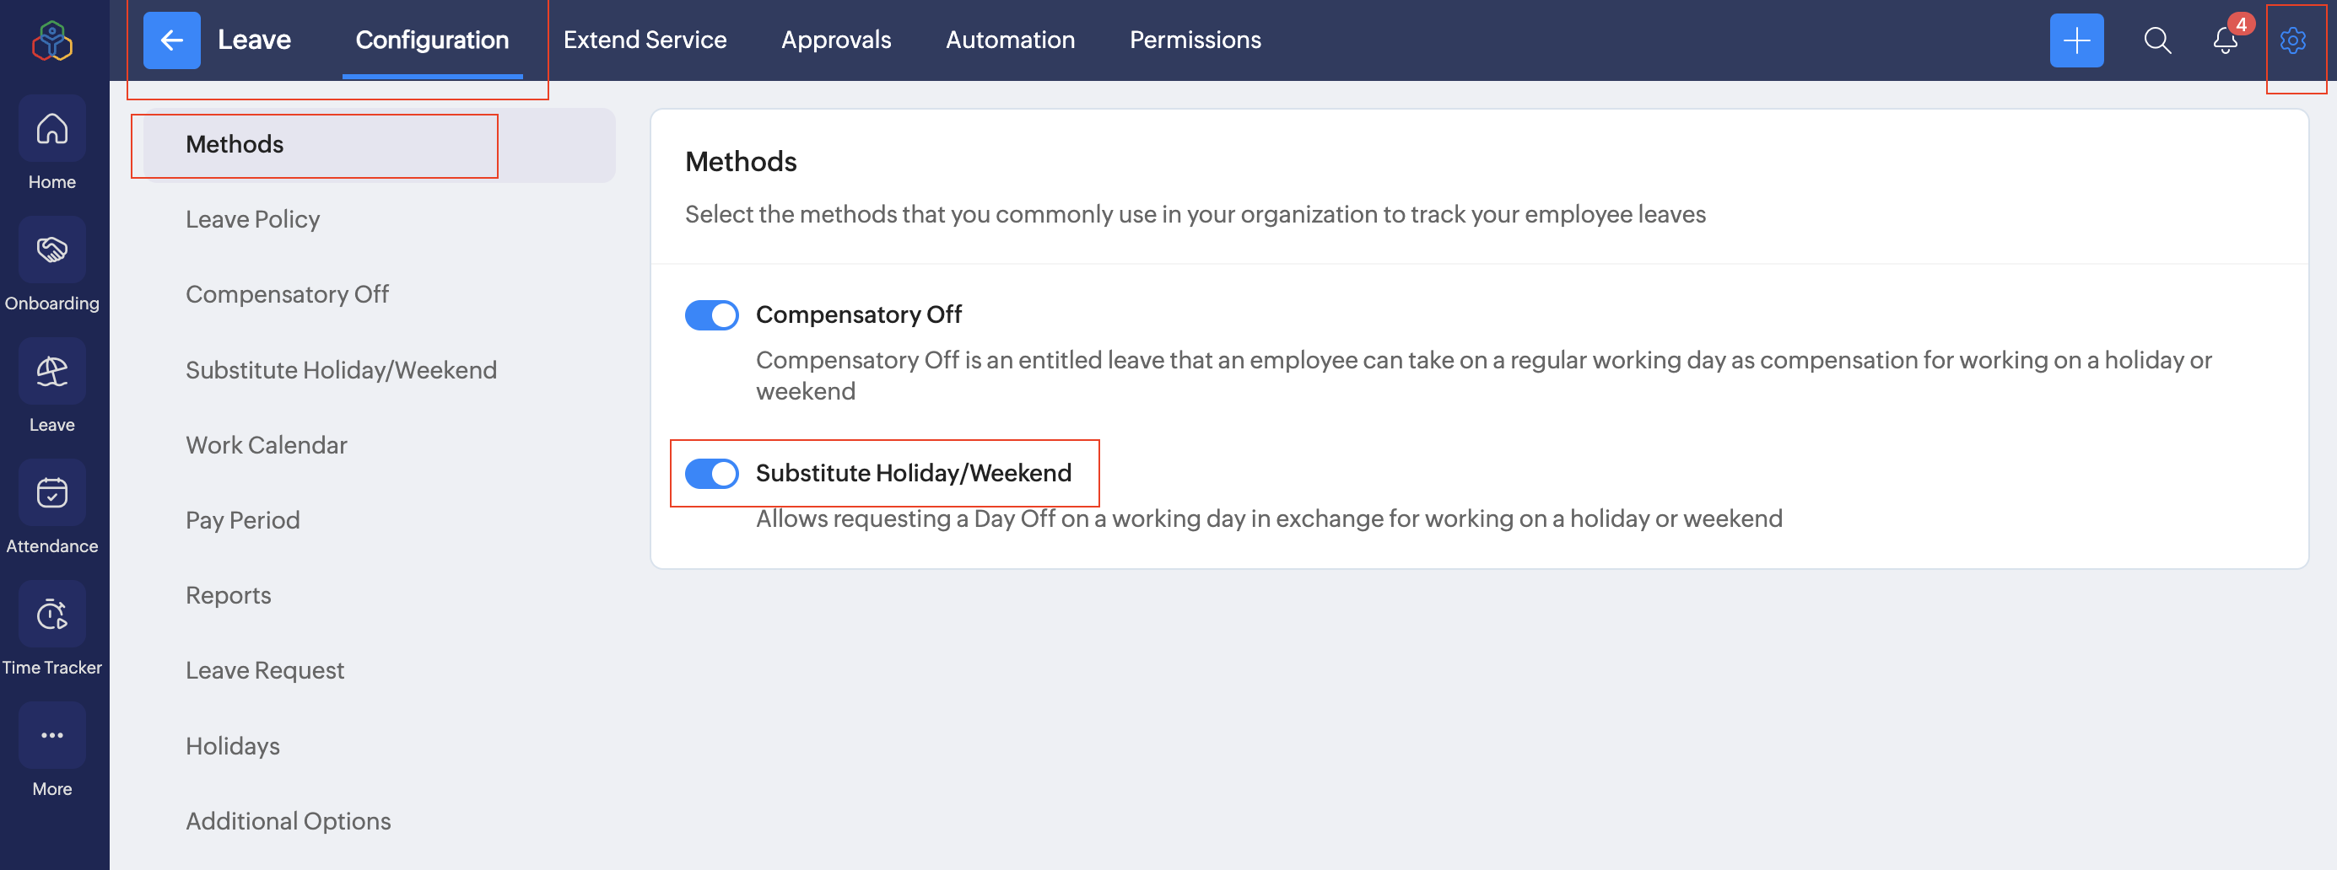
Task: Click the blue back arrow button
Action: 171,40
